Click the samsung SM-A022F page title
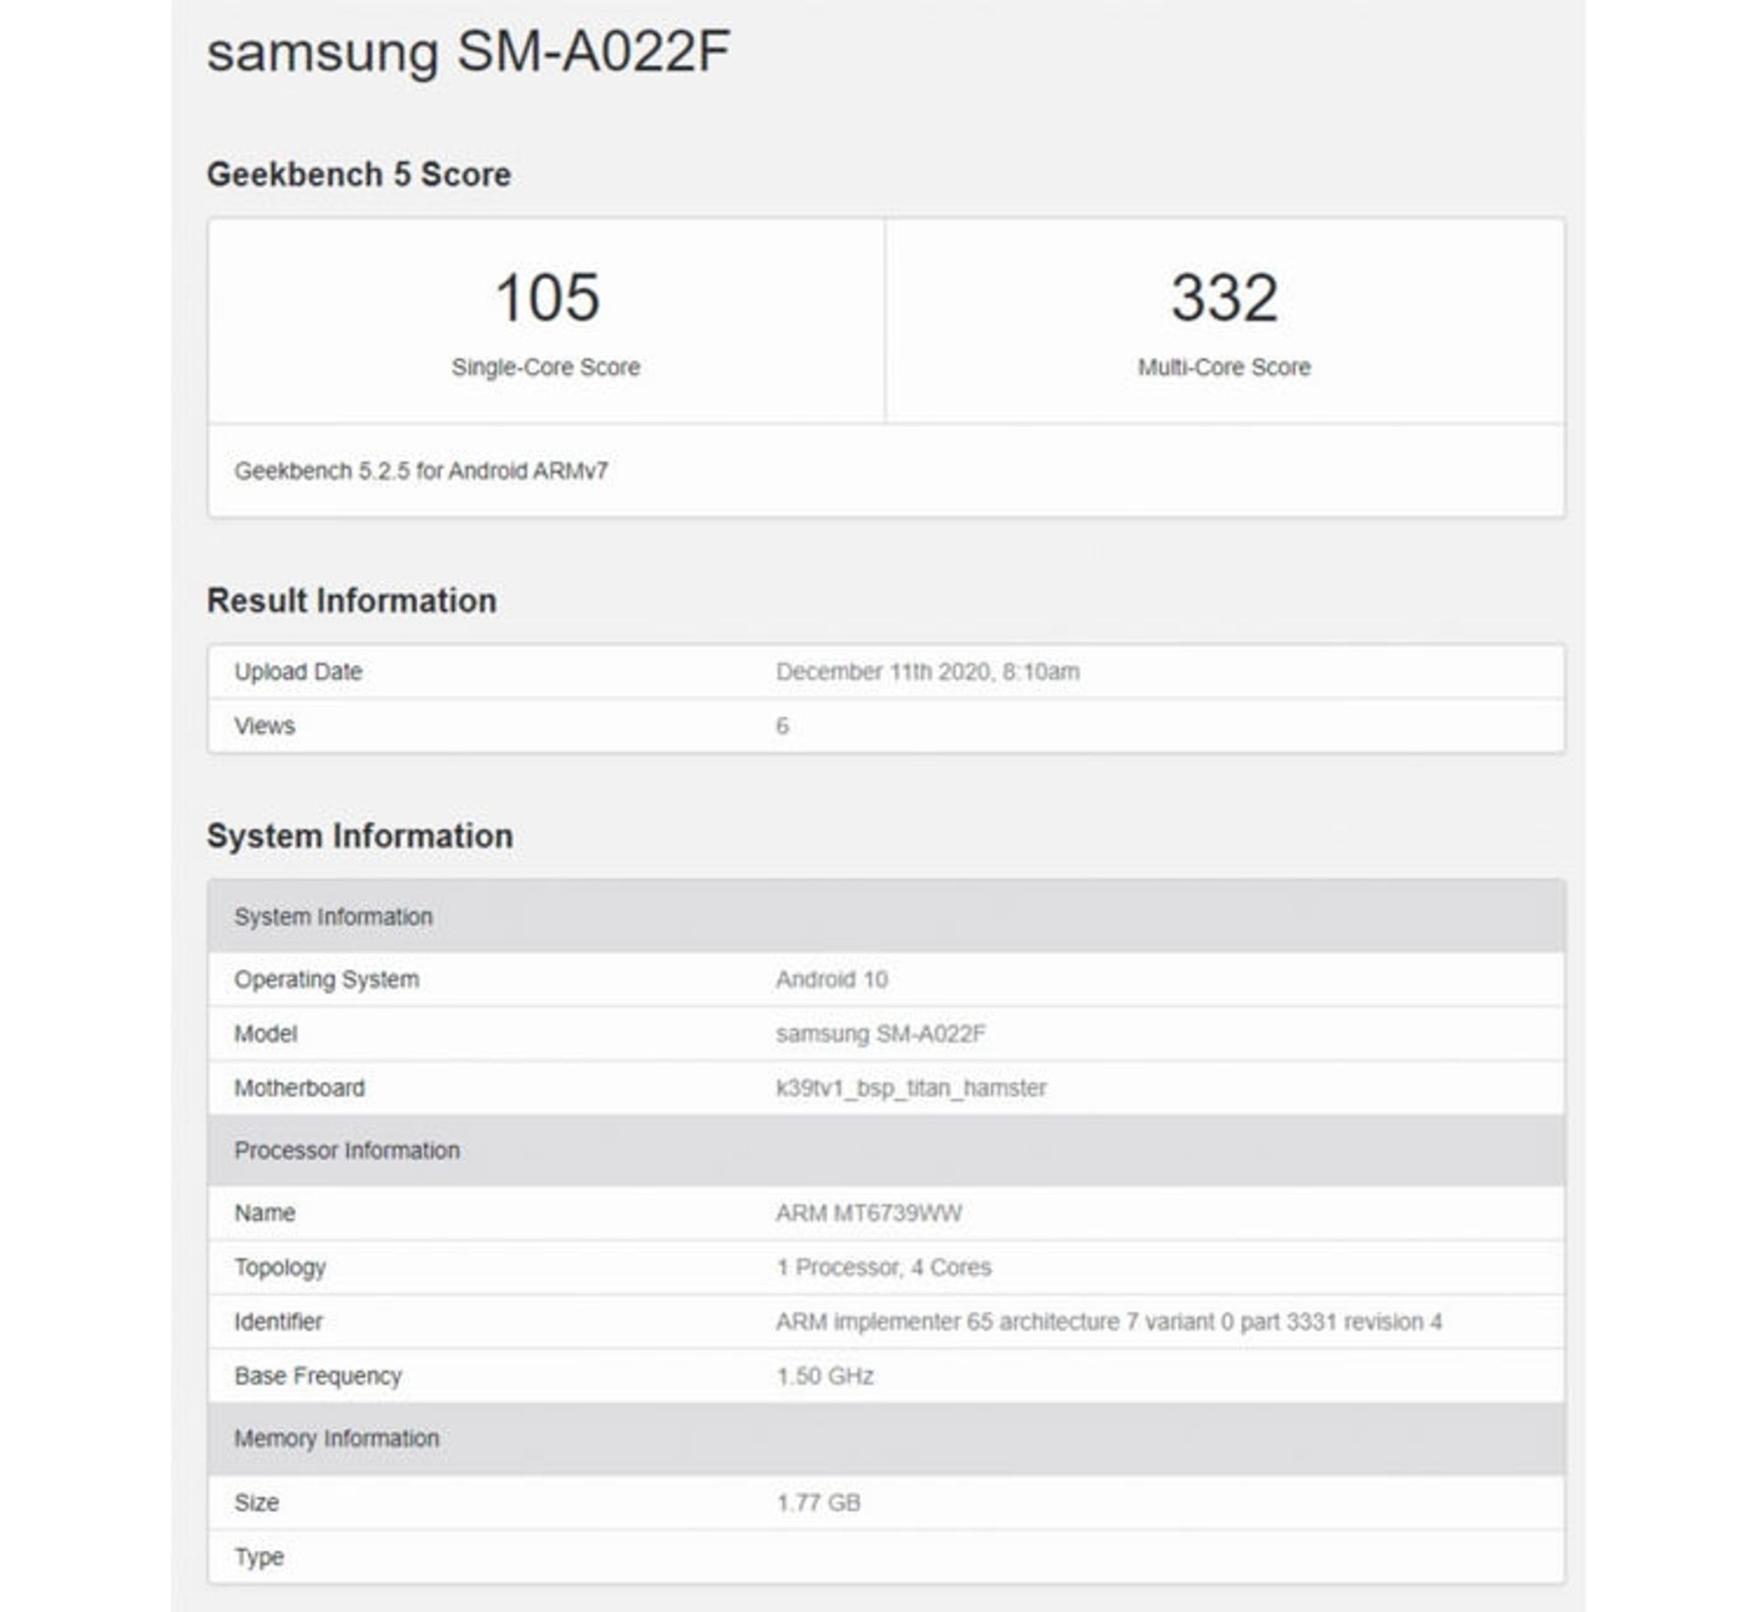This screenshot has height=1612, width=1757. click(x=468, y=51)
